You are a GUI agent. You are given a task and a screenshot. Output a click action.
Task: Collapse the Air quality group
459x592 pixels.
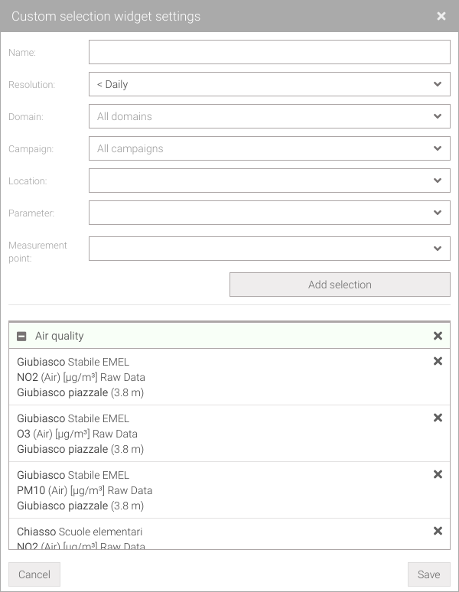(22, 336)
